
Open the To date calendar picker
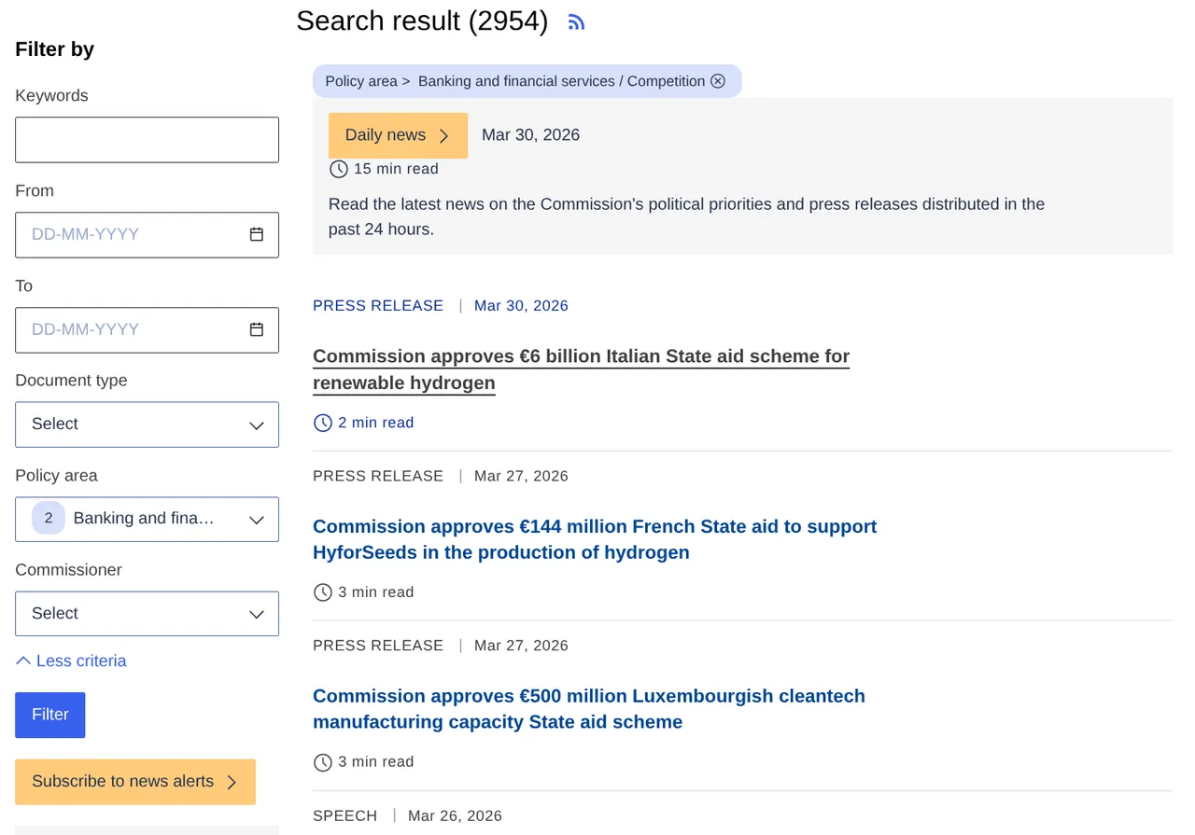[x=257, y=329]
